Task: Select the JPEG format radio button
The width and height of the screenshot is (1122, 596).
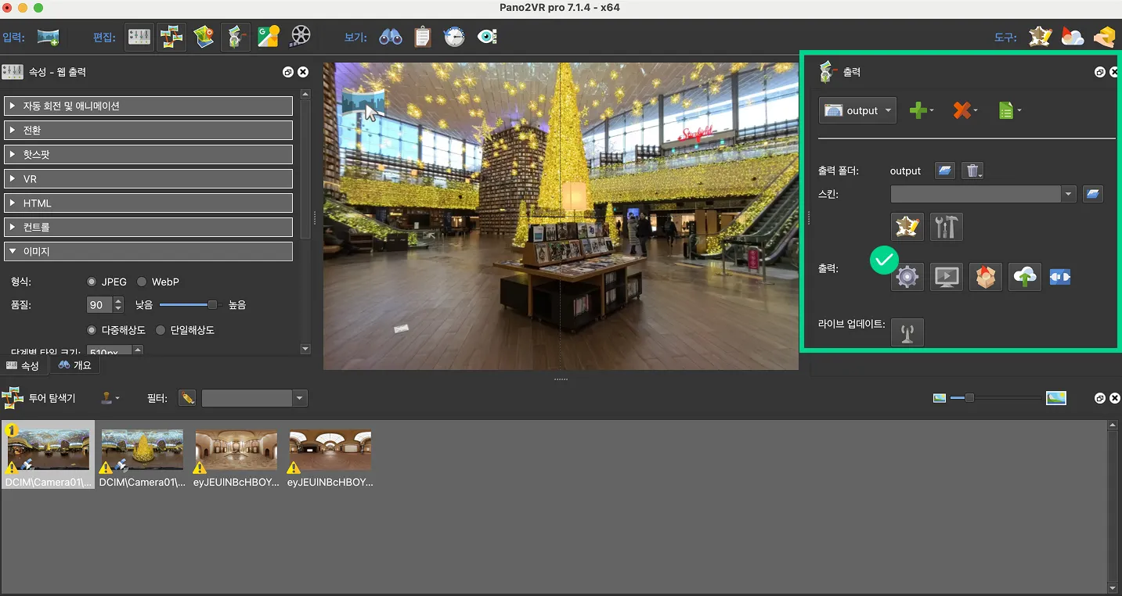Action: click(92, 282)
